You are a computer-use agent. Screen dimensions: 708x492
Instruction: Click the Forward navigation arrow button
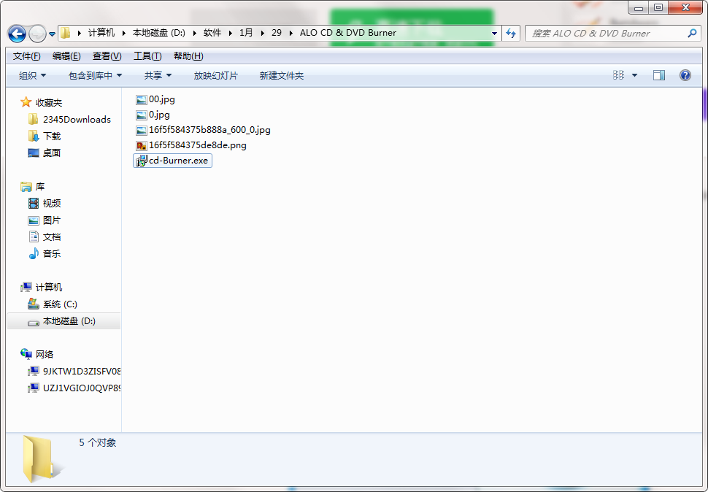click(37, 34)
